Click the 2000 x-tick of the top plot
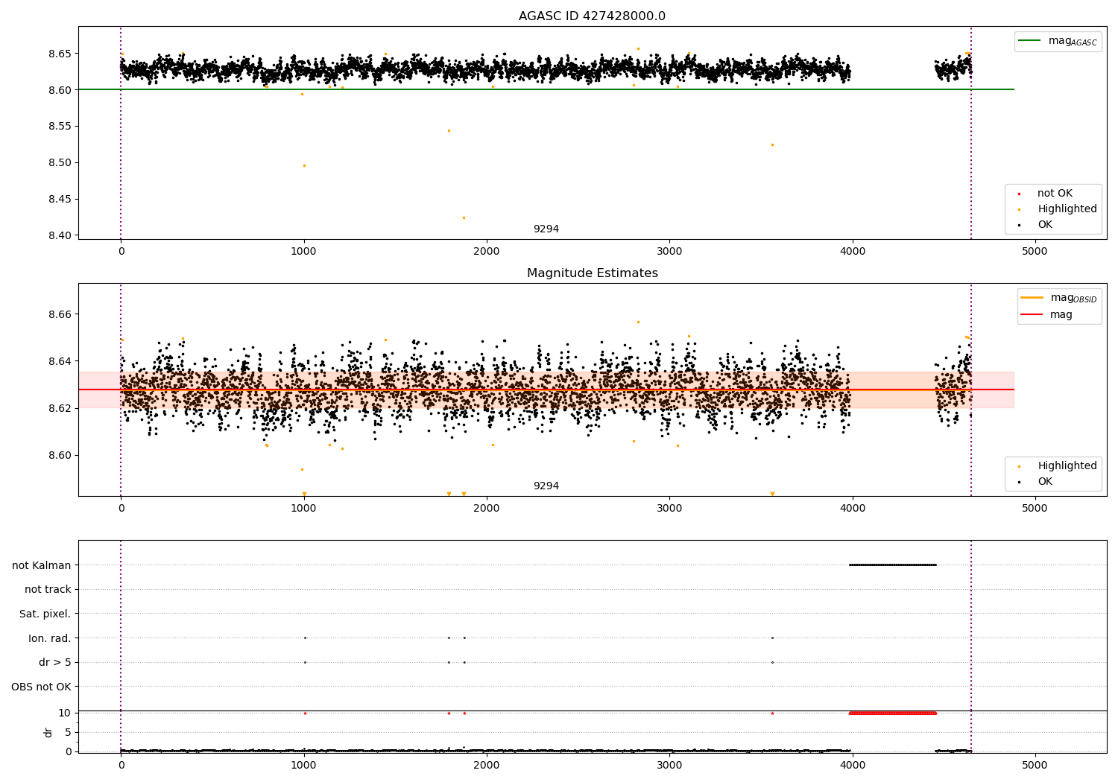Screen dimensions: 1118x782 (487, 251)
